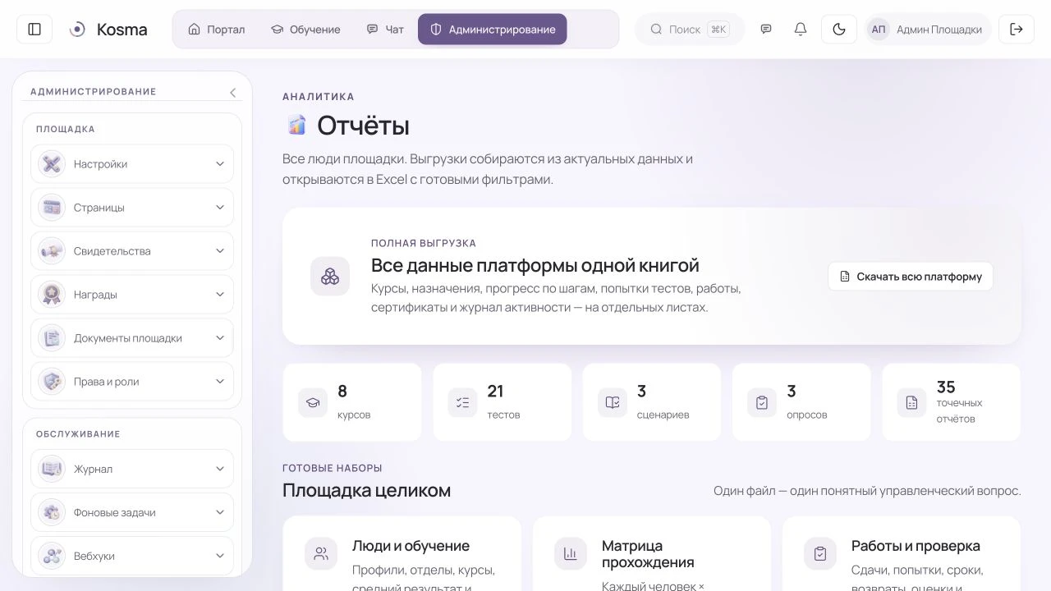Expand the Документы площадки chevron
Viewport: 1051px width, 591px height.
tap(220, 338)
